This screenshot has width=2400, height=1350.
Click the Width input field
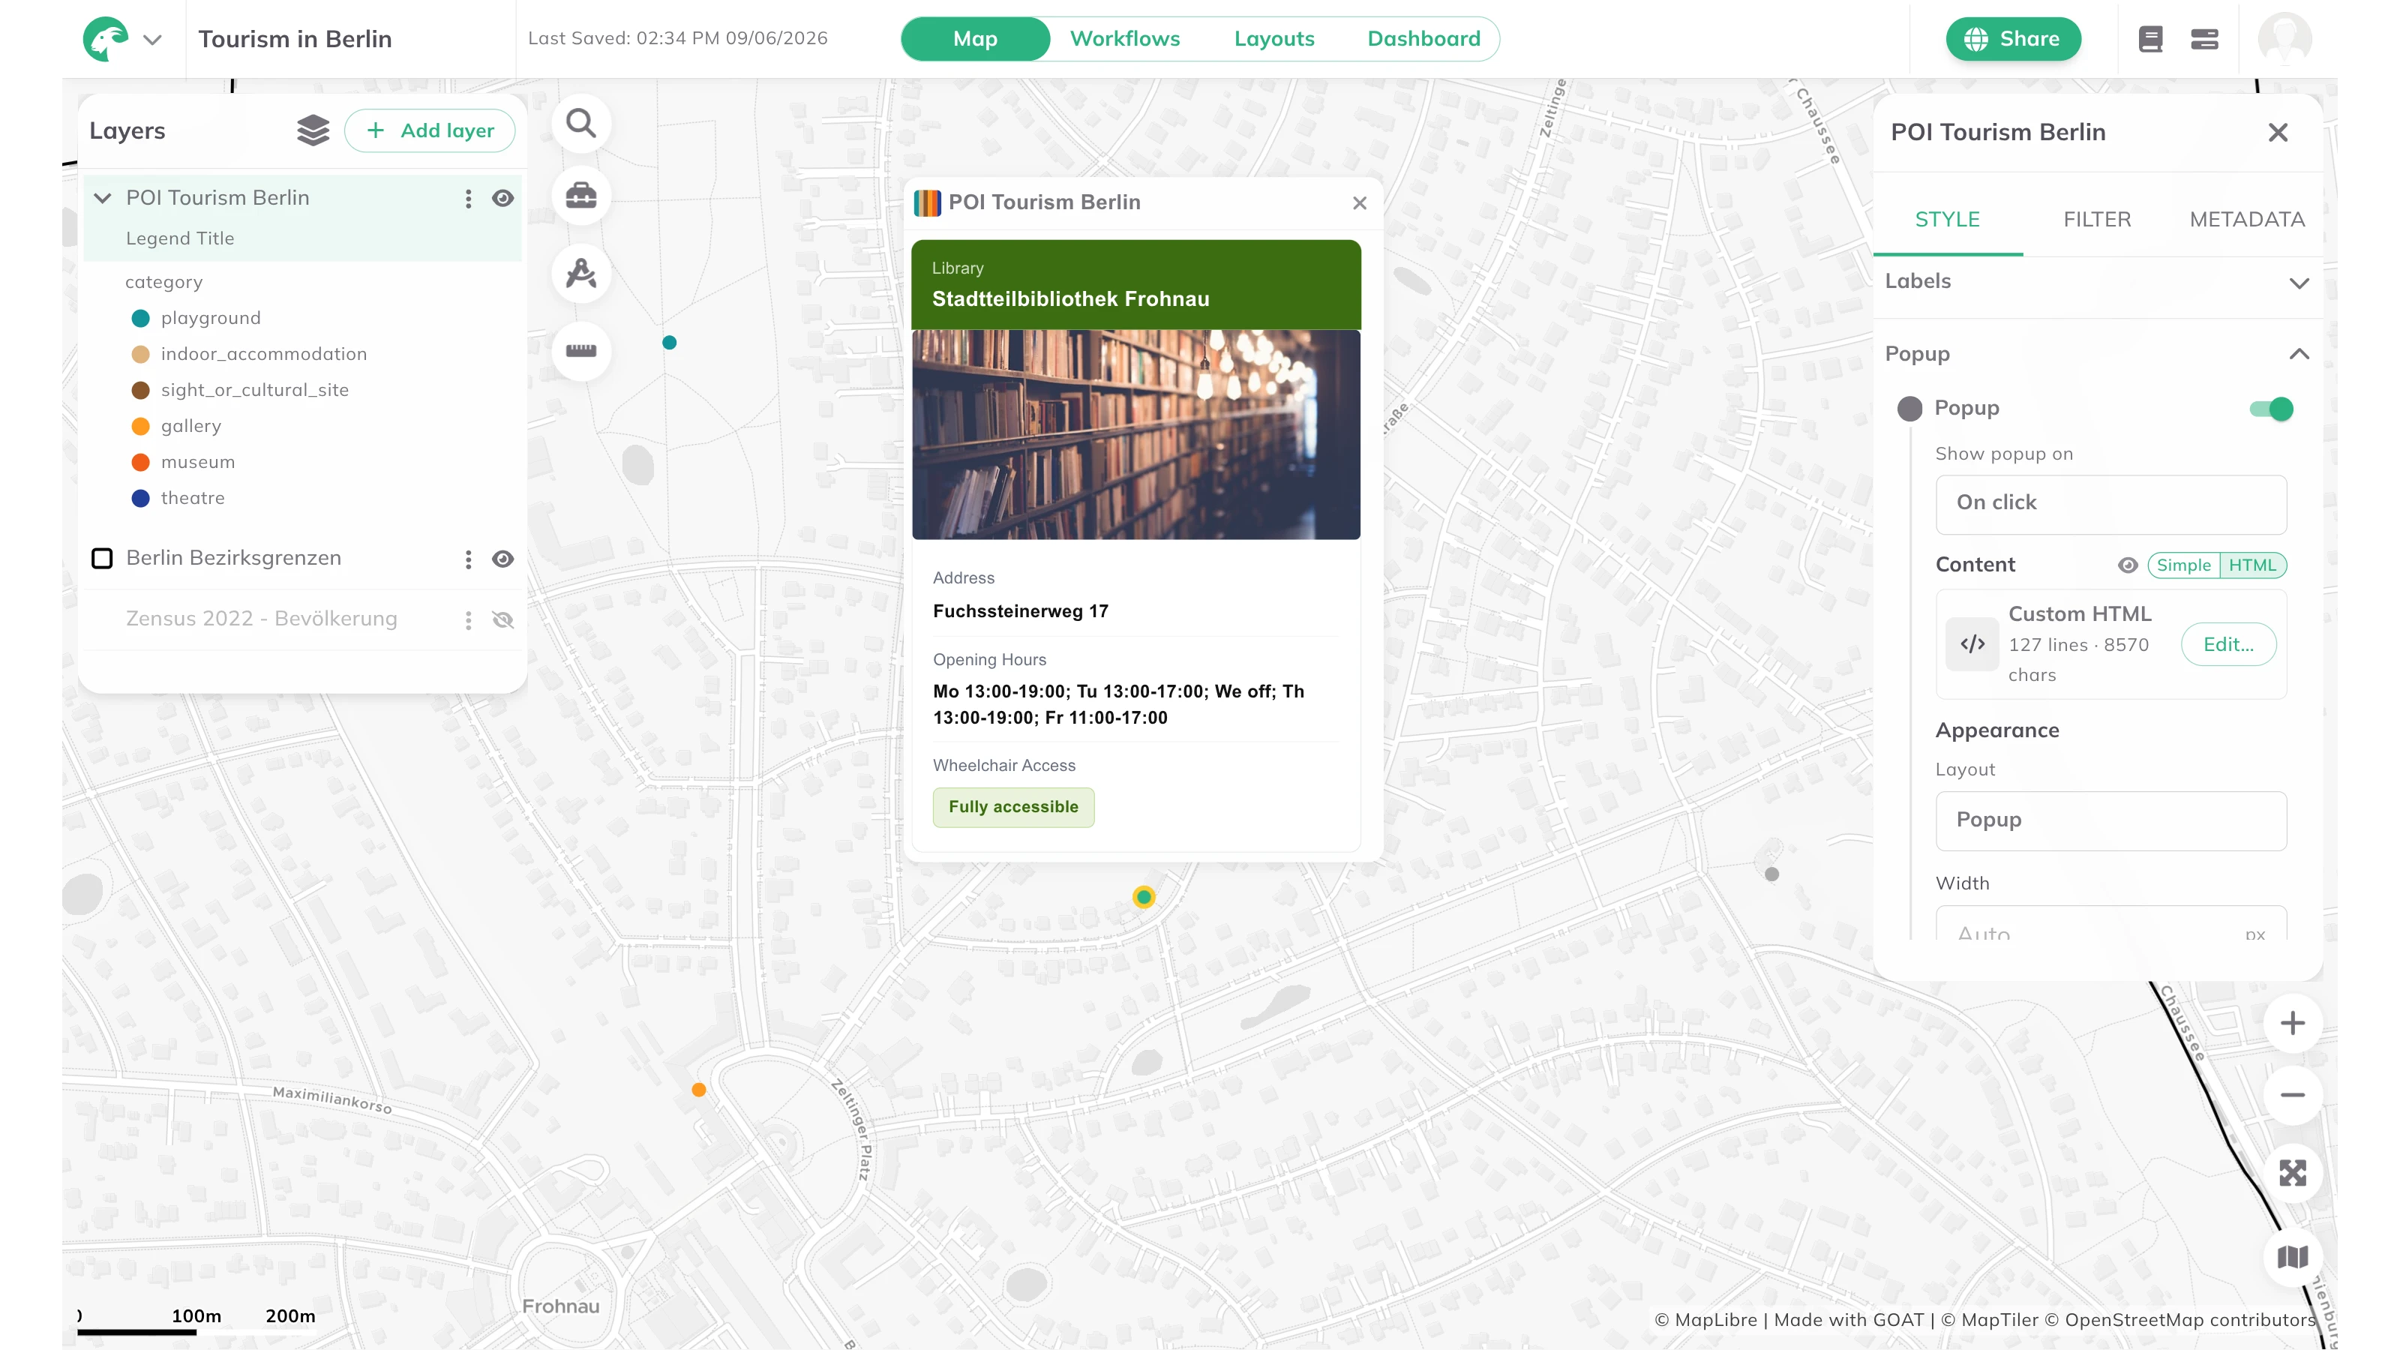tap(2111, 924)
